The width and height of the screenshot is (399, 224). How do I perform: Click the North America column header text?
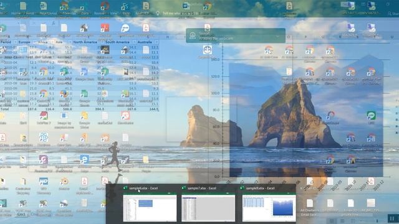(x=85, y=42)
